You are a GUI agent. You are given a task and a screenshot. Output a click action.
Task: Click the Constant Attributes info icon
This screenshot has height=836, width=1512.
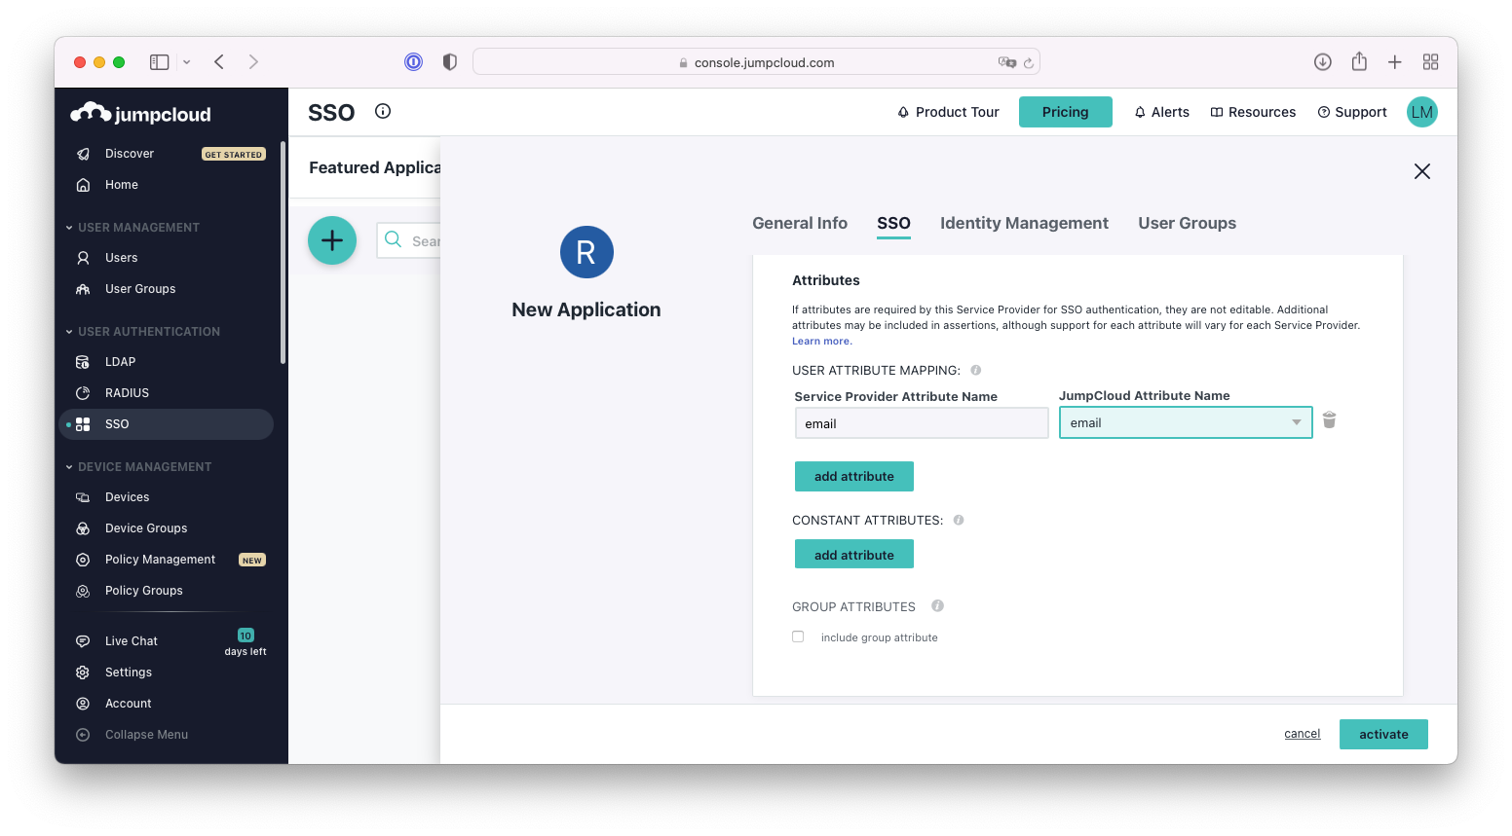[959, 520]
